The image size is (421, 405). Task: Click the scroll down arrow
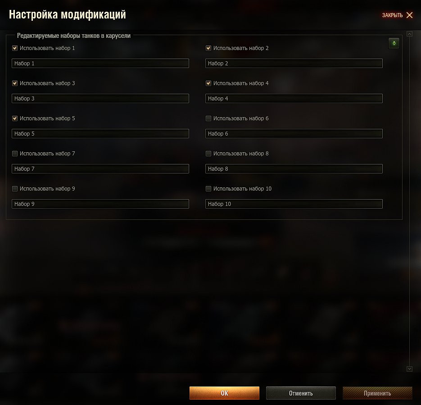(x=409, y=369)
